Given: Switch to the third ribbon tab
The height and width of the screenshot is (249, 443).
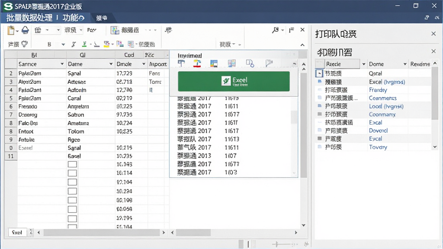Looking at the screenshot, I should click(102, 18).
